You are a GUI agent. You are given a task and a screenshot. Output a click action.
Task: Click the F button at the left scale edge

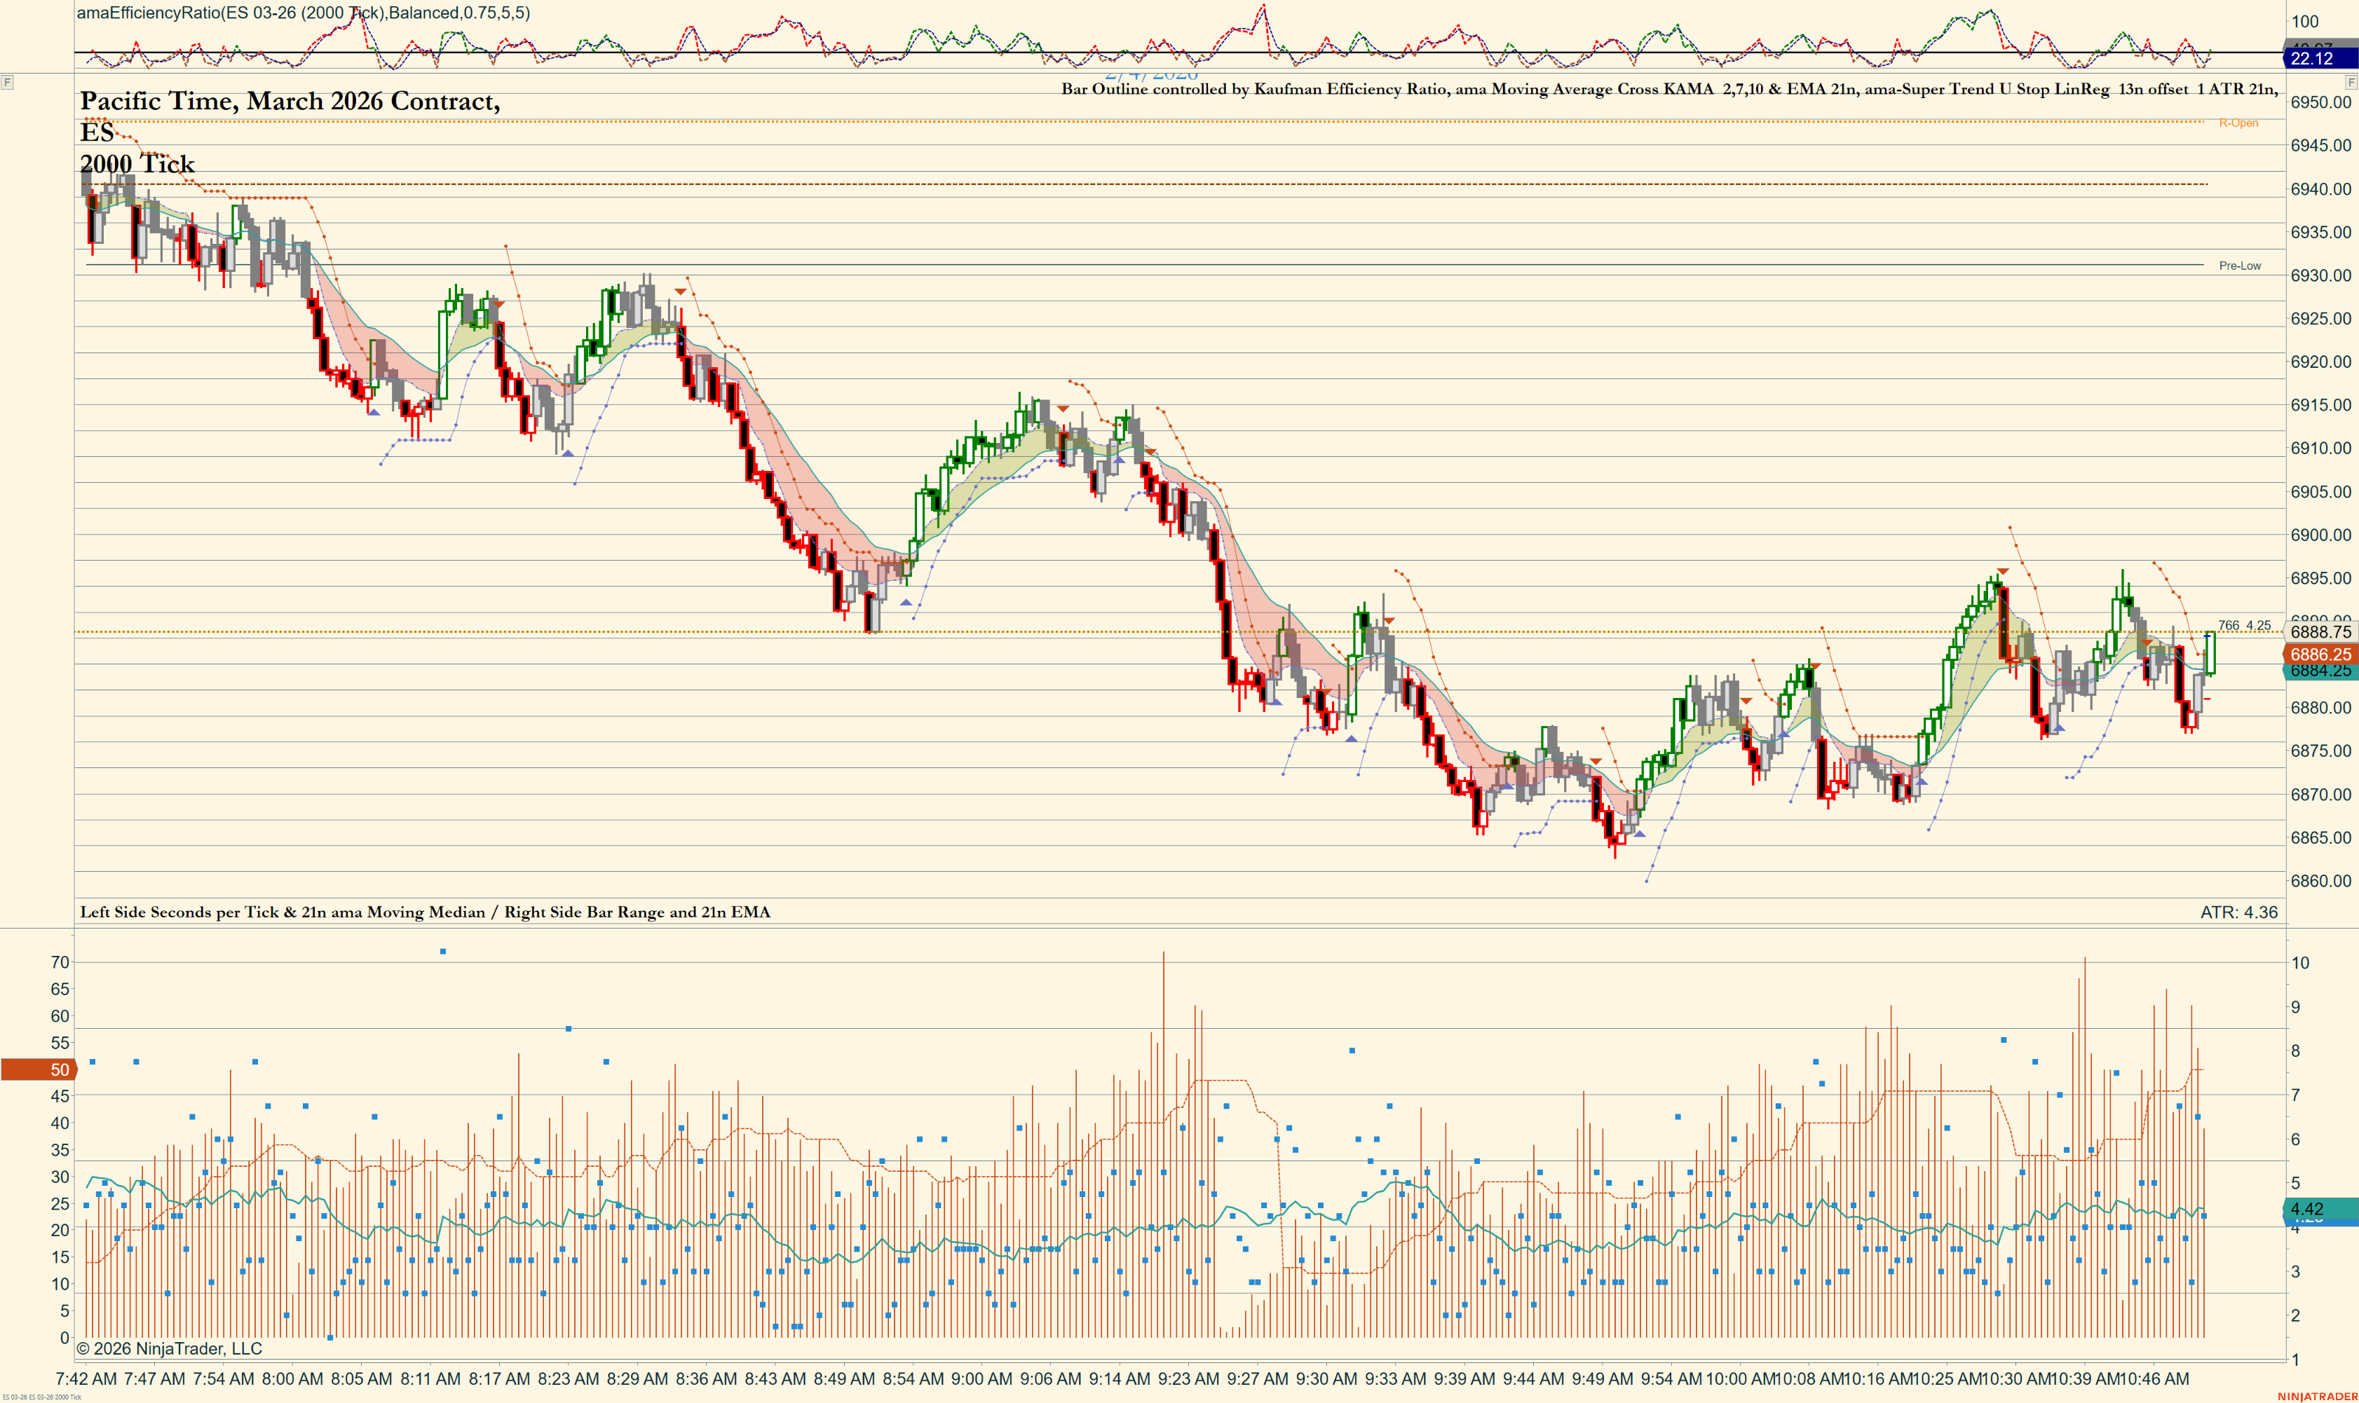coord(6,82)
